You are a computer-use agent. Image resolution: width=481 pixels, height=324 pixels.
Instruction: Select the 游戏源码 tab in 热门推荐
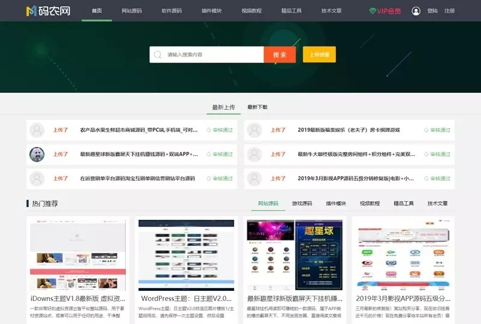[x=302, y=204]
